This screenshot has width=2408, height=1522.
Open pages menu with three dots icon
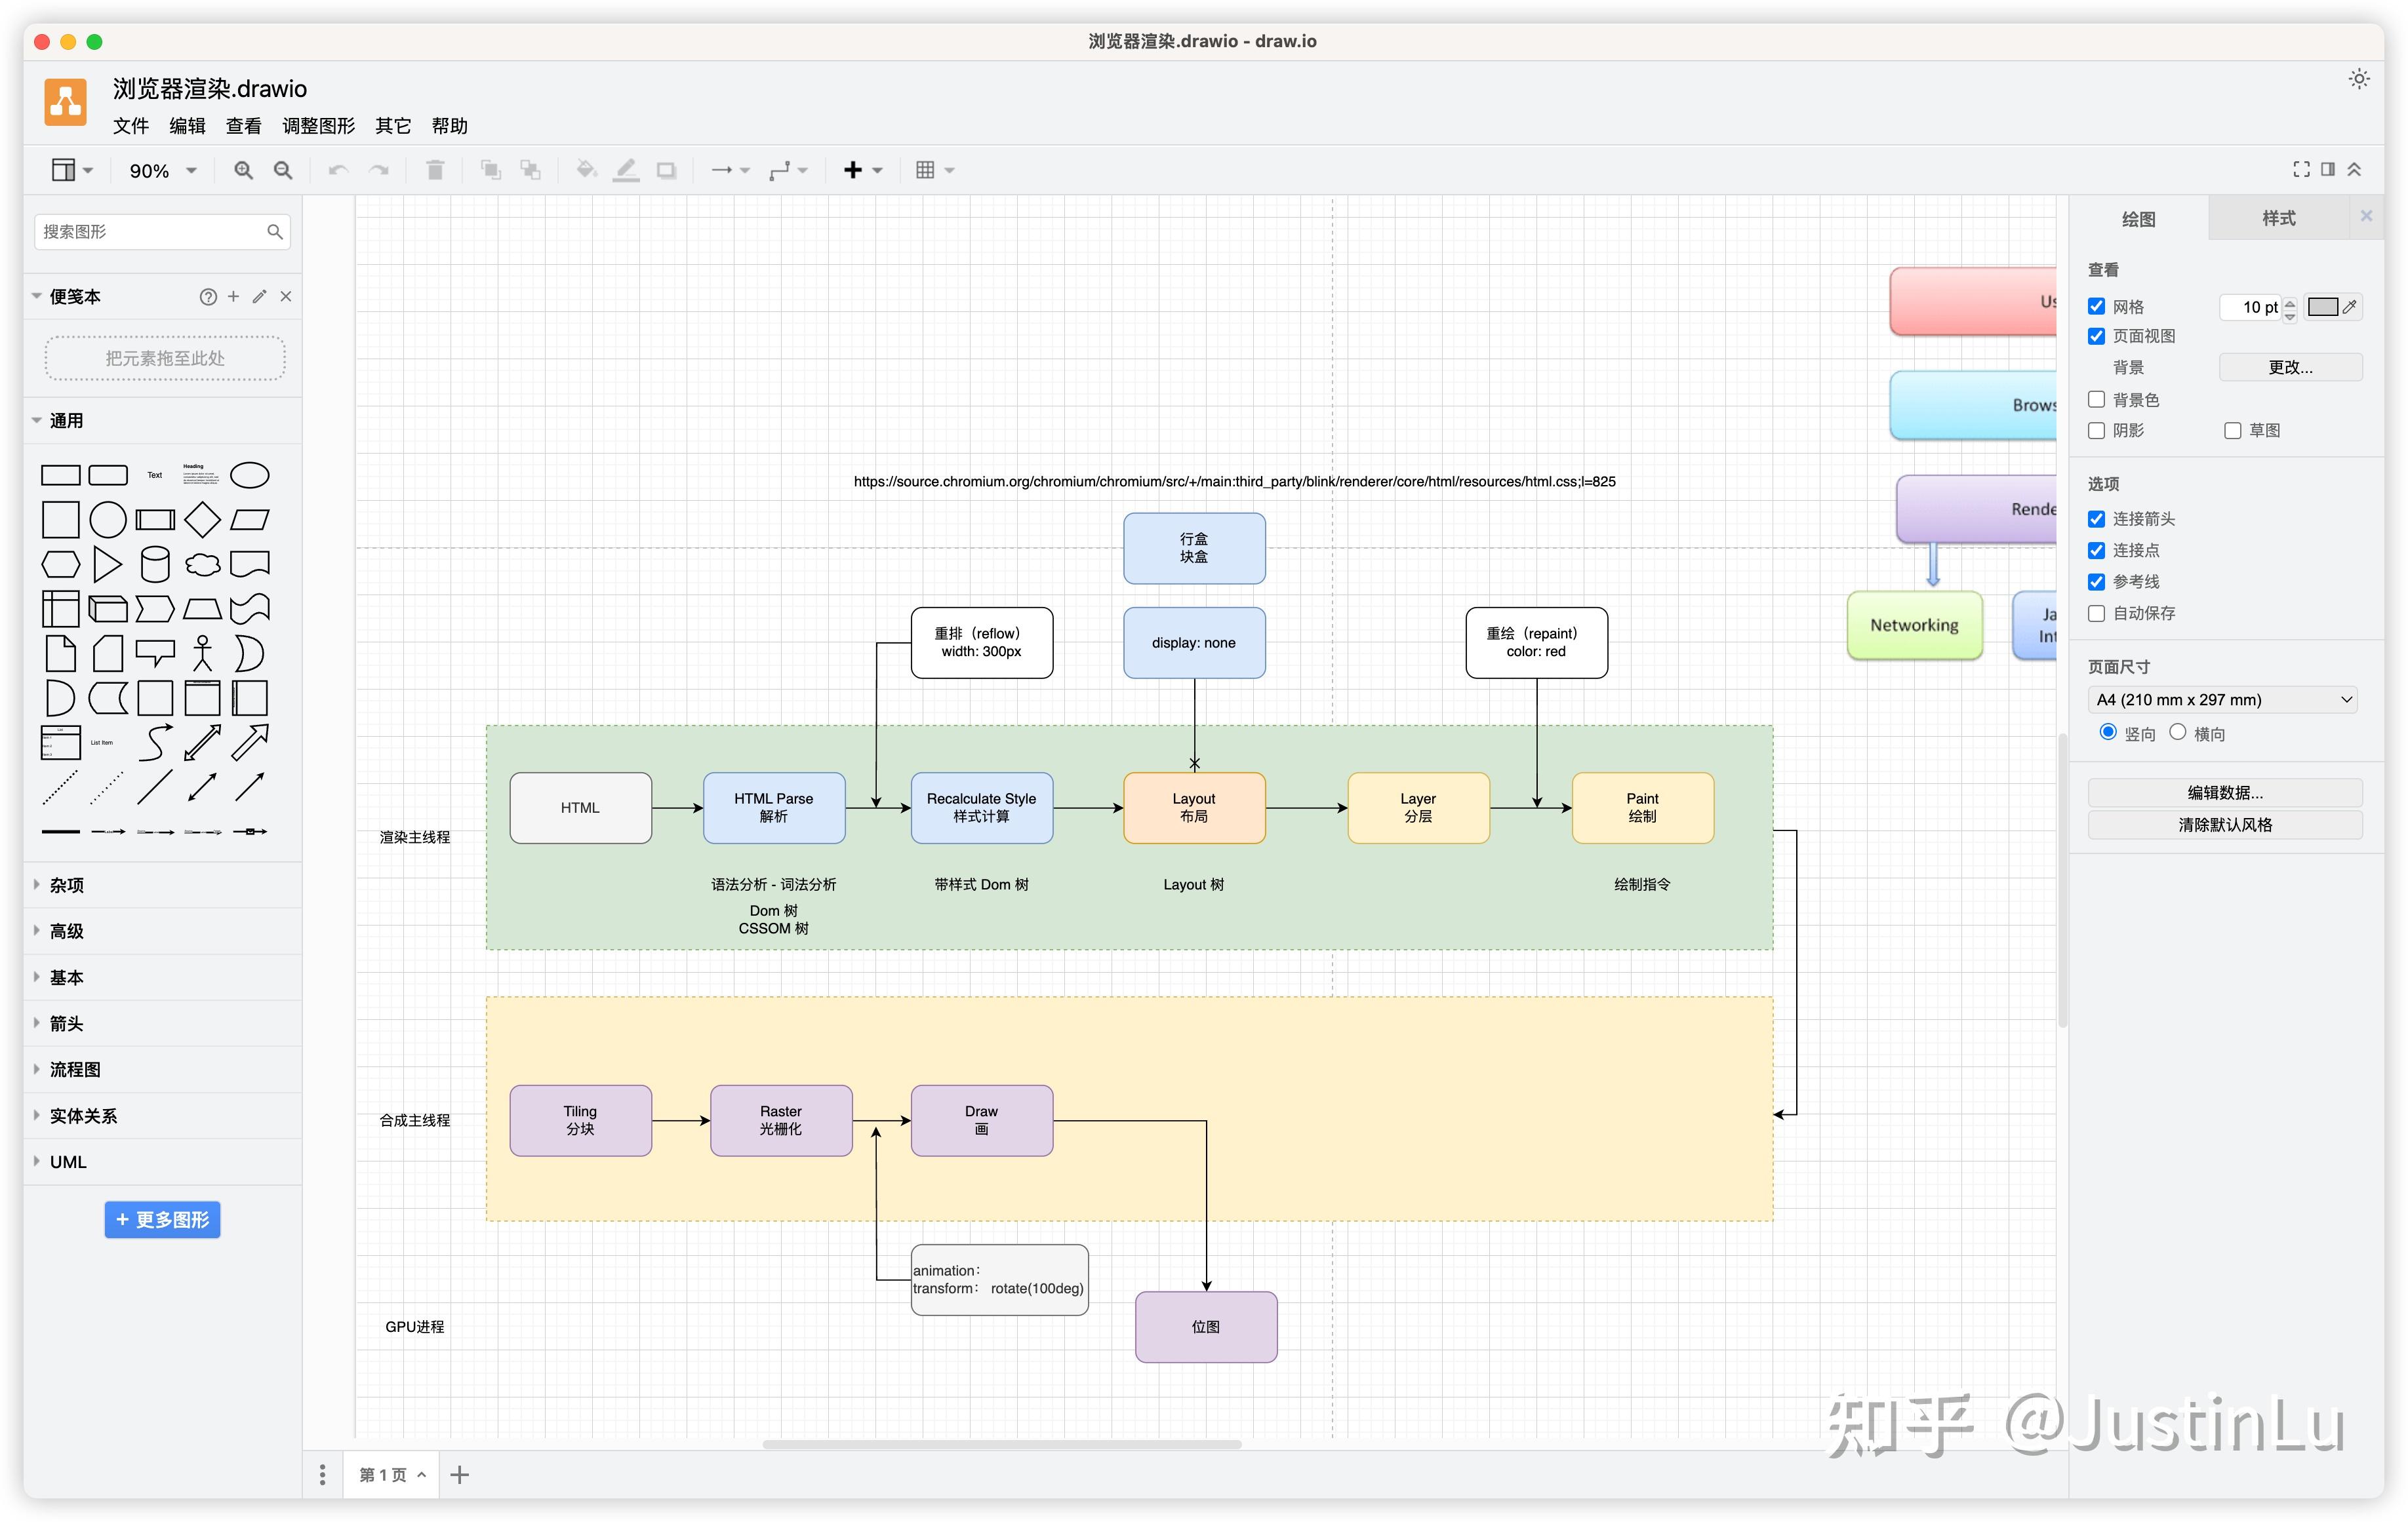[322, 1474]
